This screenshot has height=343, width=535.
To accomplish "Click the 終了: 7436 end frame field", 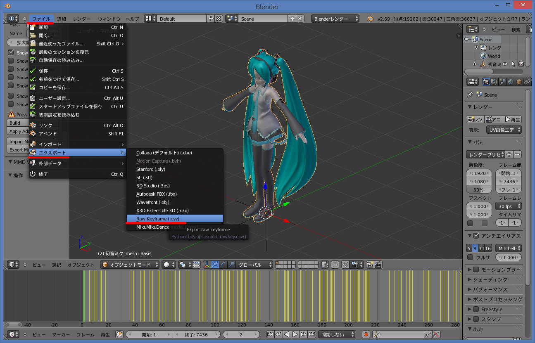I will pyautogui.click(x=196, y=334).
